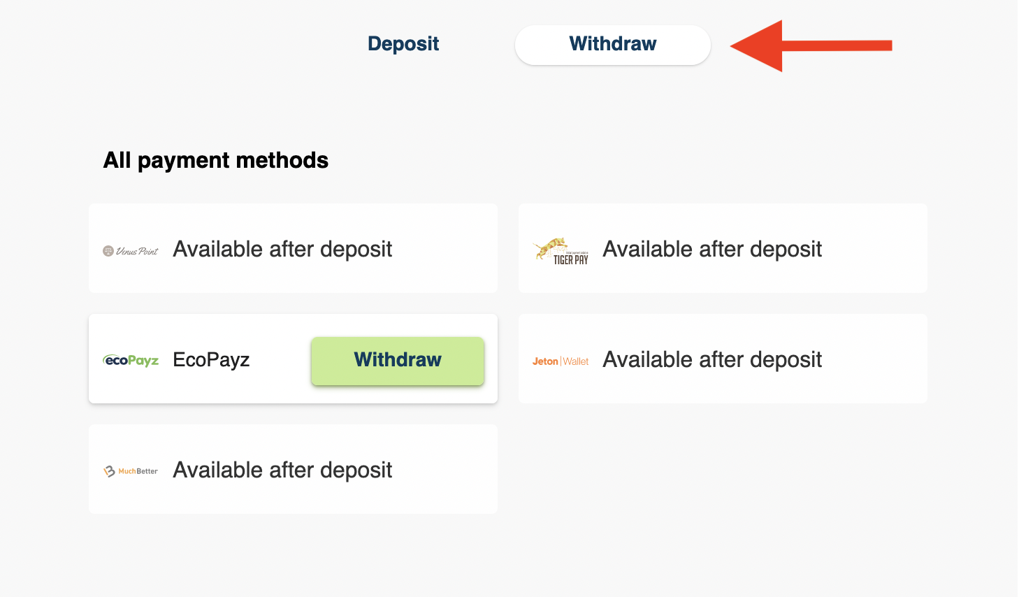Click Available after deposit beside MuchBetter

tap(282, 470)
